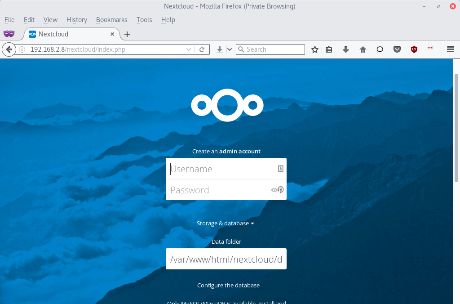Image resolution: width=460 pixels, height=304 pixels.
Task: Bookmark this page with the star icon
Action: pos(315,49)
